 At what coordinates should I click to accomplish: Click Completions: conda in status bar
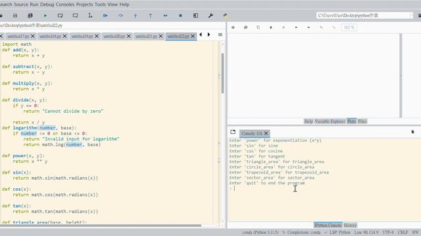coord(301,232)
